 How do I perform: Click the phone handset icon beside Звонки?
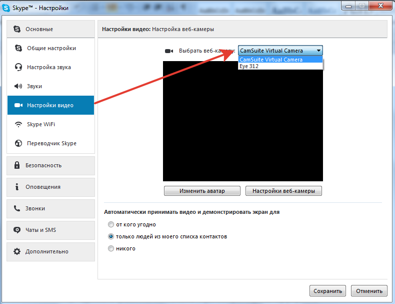pos(17,208)
